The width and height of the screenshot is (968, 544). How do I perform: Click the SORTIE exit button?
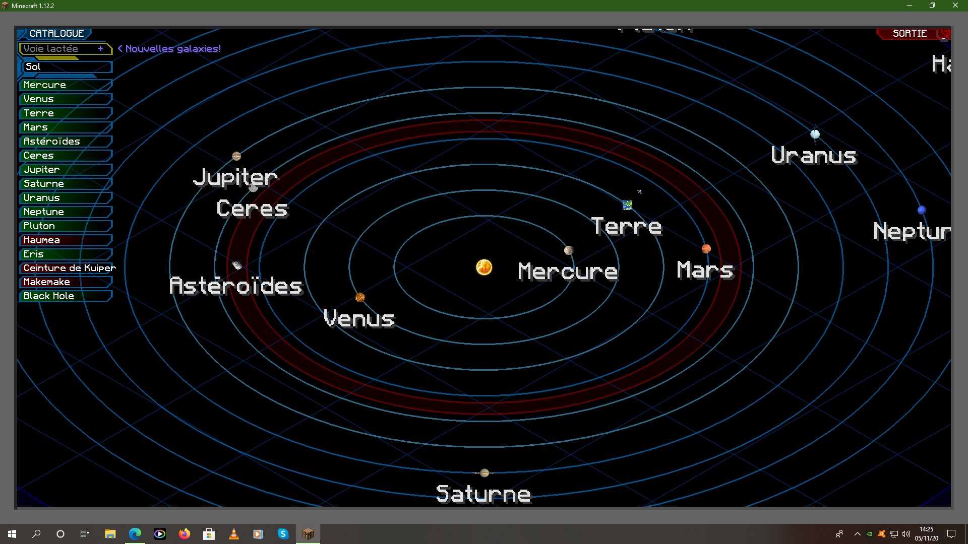tap(911, 33)
